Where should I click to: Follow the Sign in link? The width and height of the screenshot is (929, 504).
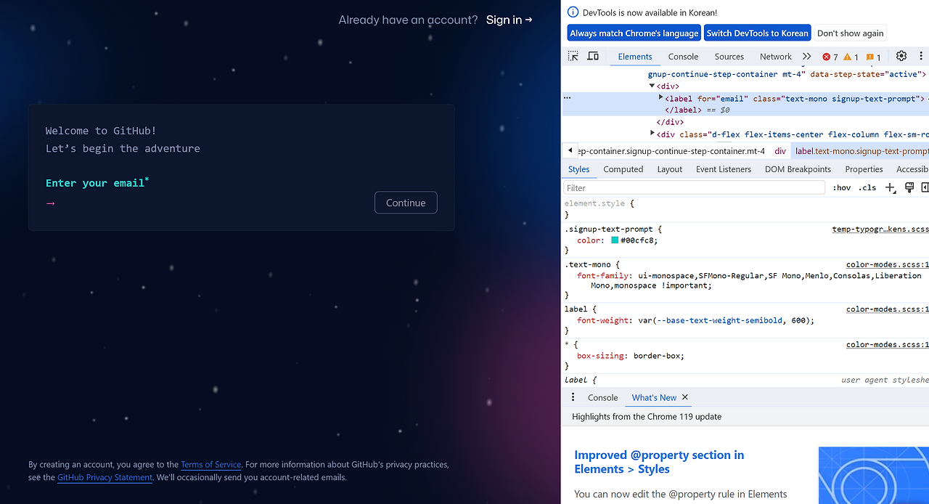click(509, 20)
